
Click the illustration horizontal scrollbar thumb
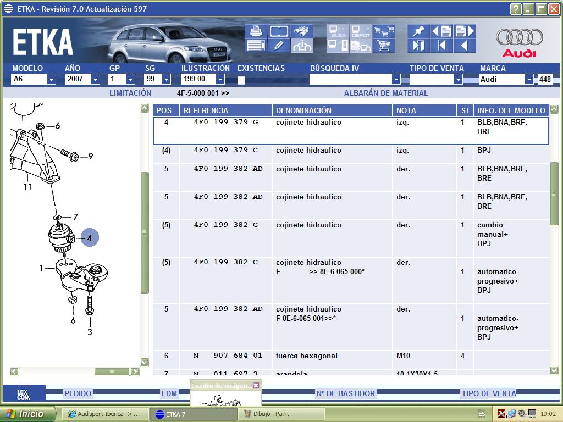coord(112,372)
